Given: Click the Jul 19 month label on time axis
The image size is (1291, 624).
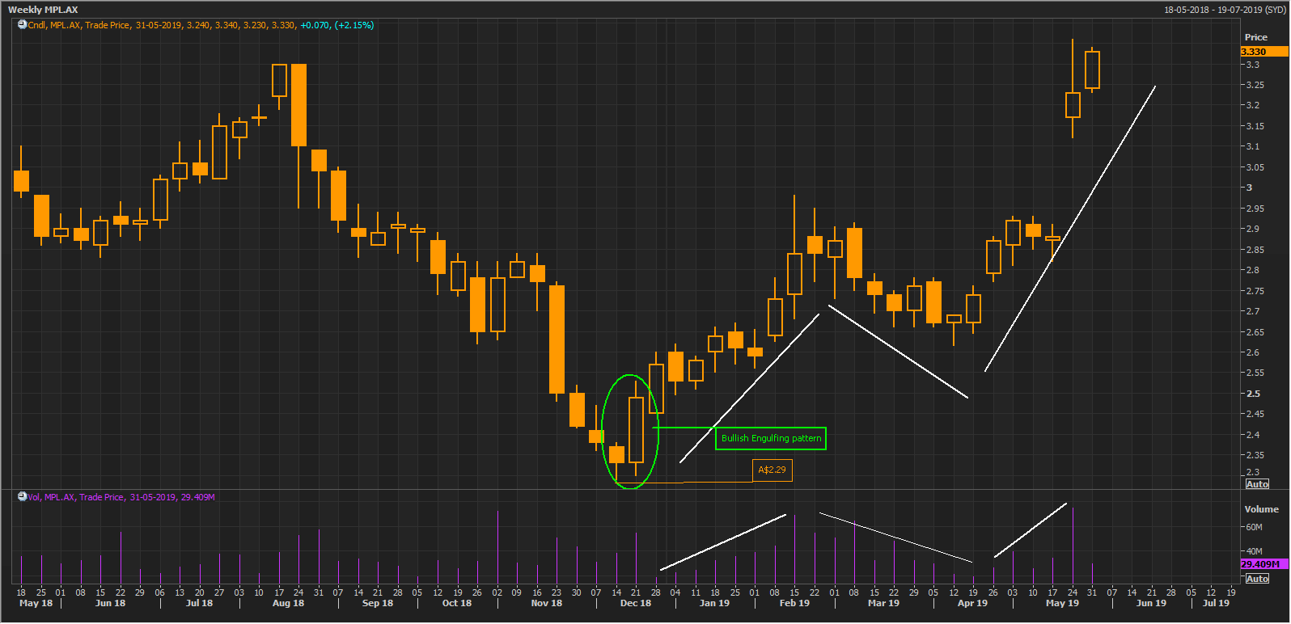Looking at the screenshot, I should pos(1216,603).
